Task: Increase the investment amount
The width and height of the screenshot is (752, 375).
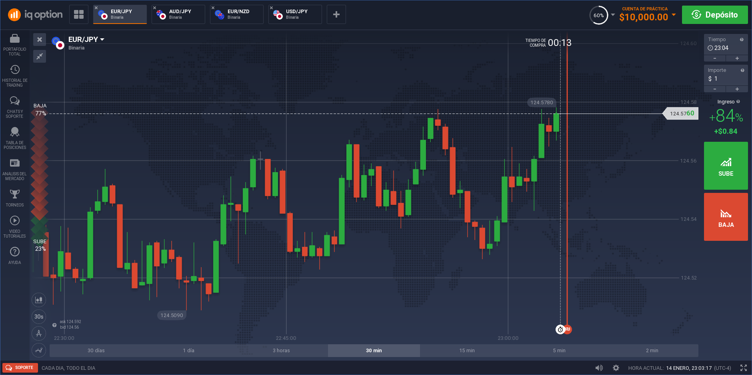Action: click(737, 89)
